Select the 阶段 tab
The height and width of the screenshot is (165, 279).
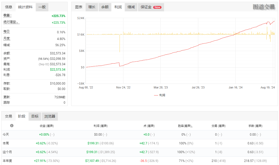22,116
